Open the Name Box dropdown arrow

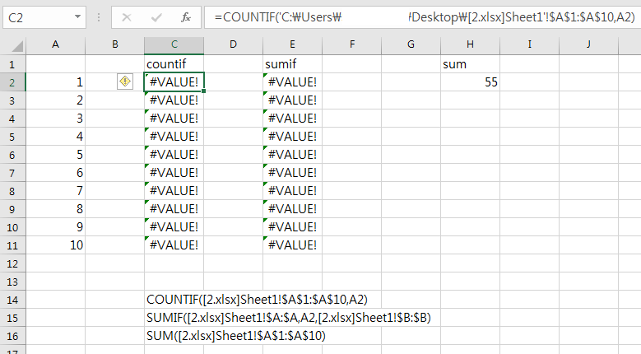pos(77,17)
